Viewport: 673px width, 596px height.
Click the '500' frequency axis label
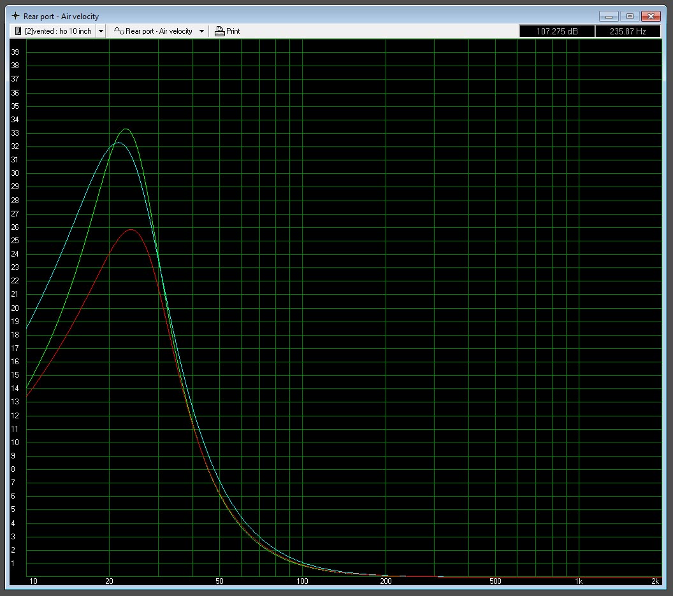coord(495,581)
